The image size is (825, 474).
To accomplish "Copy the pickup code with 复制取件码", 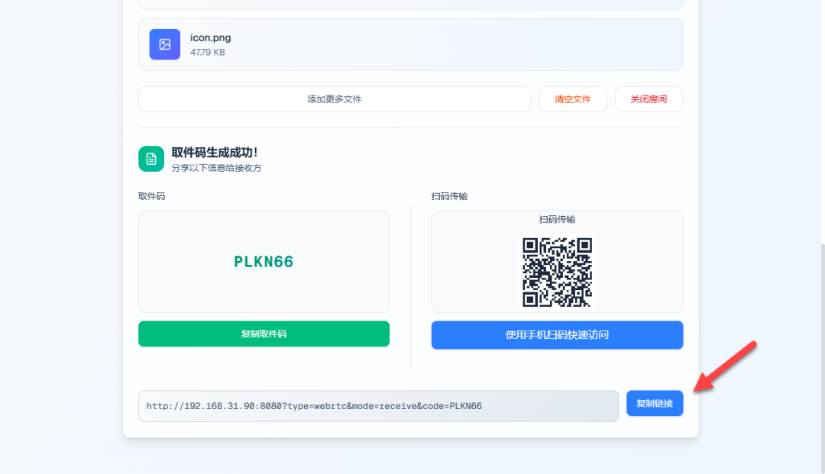I will click(264, 334).
